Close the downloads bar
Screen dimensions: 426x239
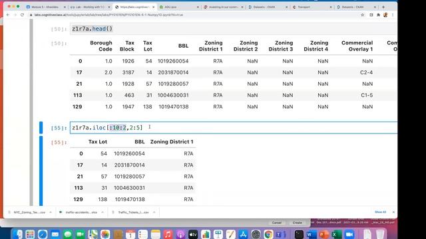(x=393, y=212)
